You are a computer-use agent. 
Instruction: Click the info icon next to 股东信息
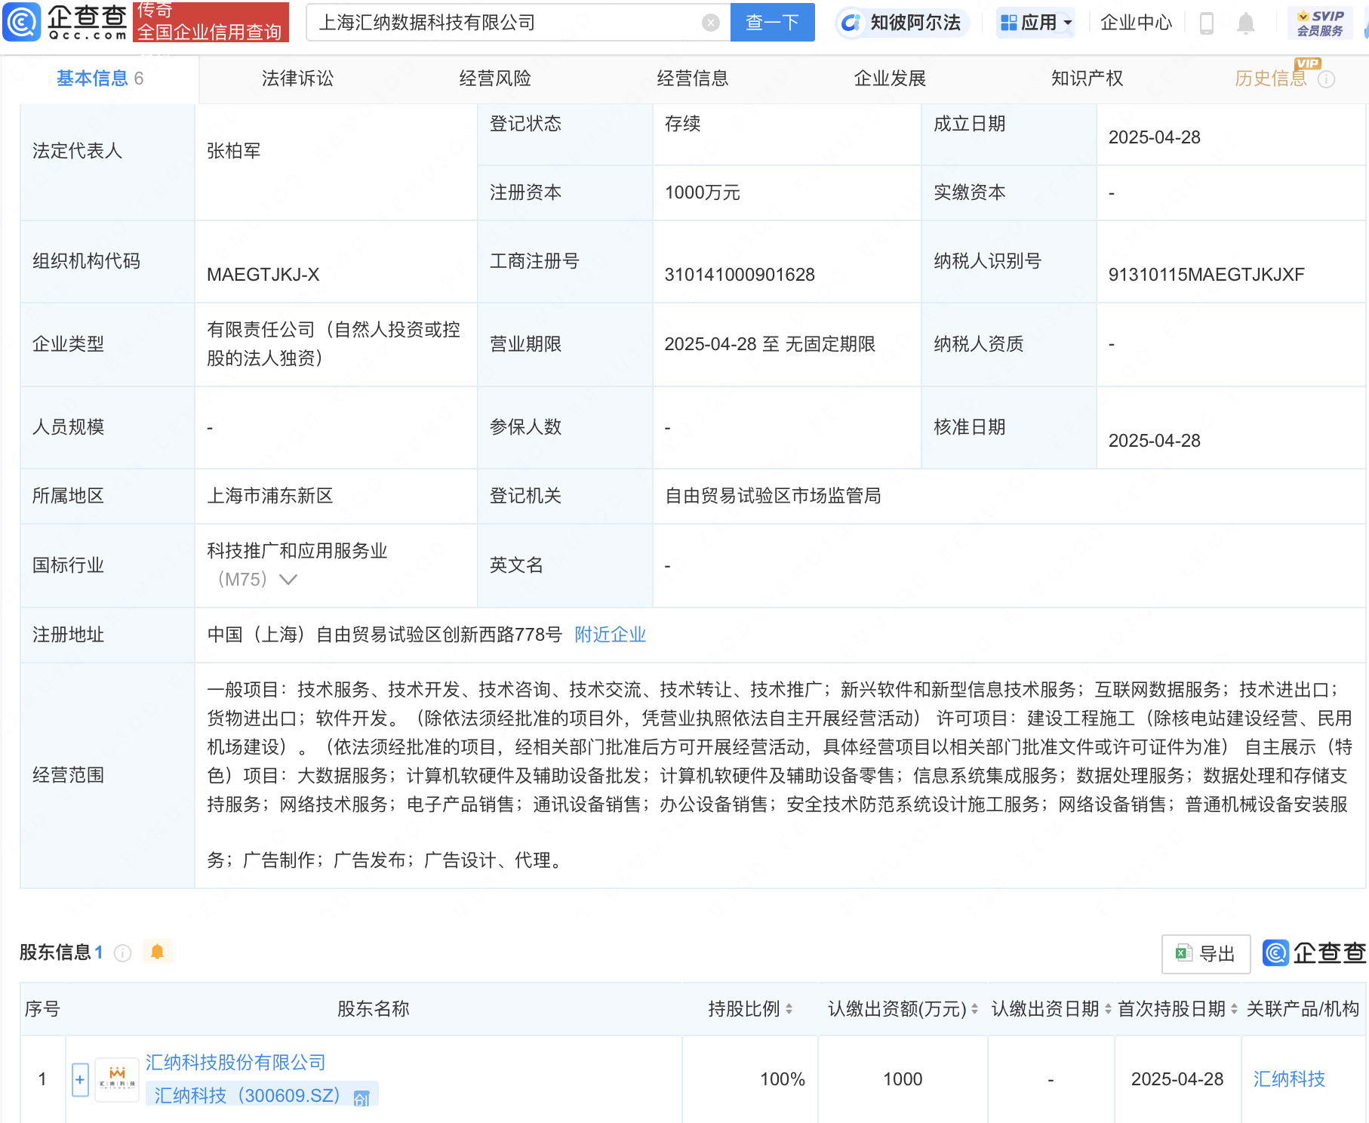122,953
